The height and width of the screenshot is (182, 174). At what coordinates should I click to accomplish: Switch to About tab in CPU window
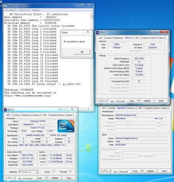[69, 115]
